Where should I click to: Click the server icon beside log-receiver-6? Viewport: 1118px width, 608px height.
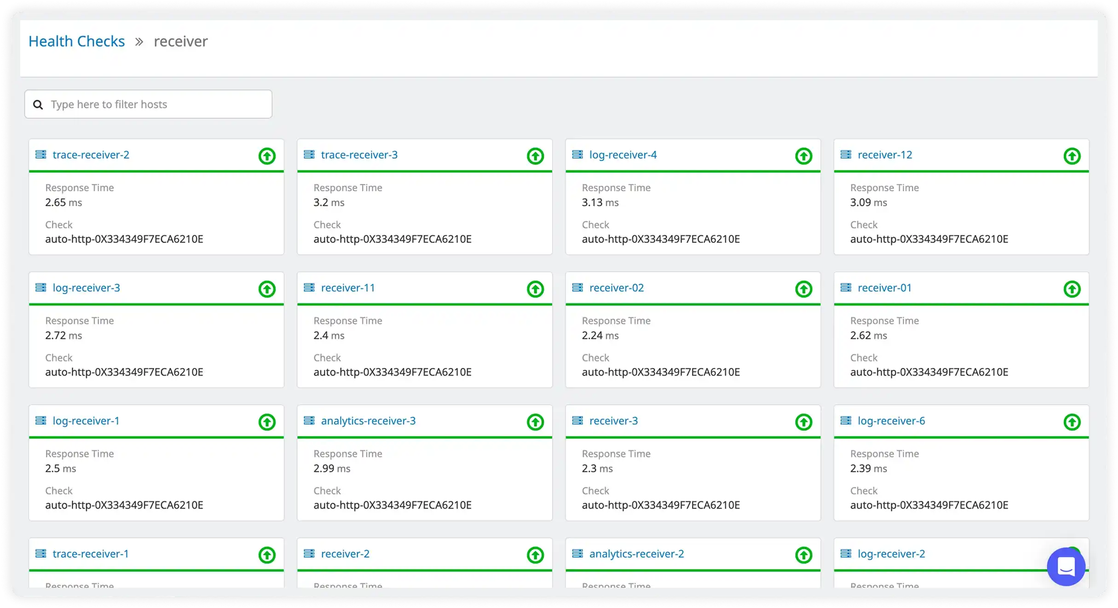coord(846,420)
